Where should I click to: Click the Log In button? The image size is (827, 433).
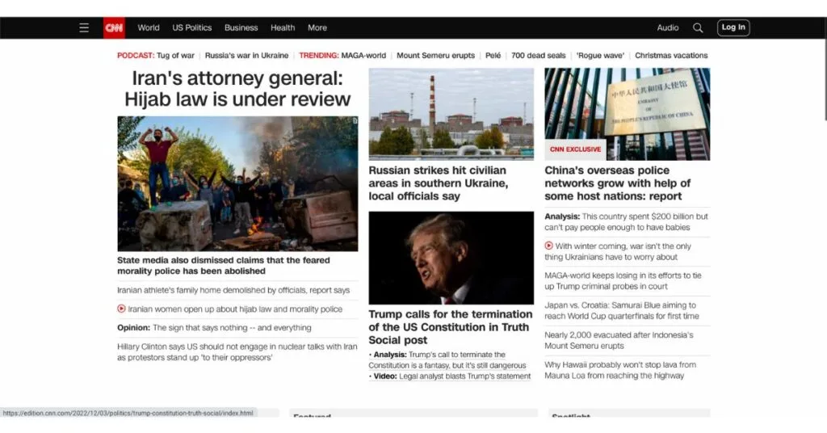(x=733, y=27)
